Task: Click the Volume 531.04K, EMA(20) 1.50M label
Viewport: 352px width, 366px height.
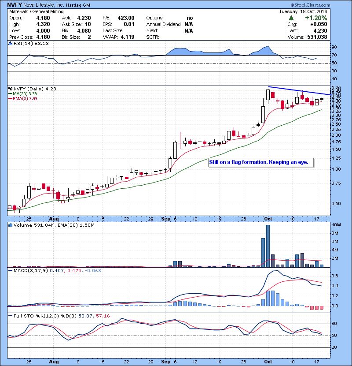Action: pos(54,225)
